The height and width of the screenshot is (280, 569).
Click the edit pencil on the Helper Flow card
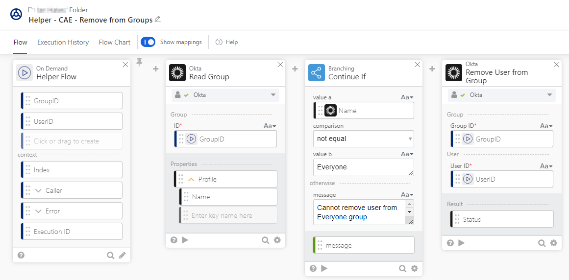[x=122, y=255]
